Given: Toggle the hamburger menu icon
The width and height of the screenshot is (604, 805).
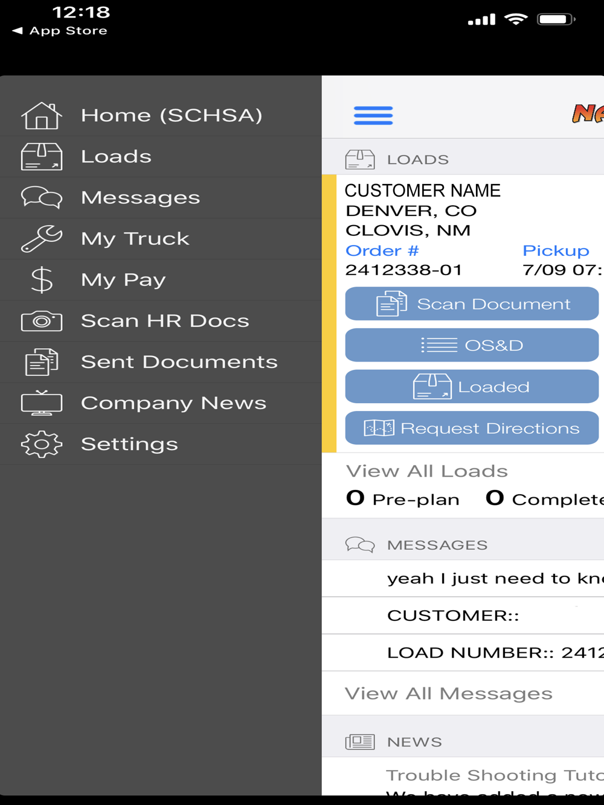Looking at the screenshot, I should click(373, 115).
